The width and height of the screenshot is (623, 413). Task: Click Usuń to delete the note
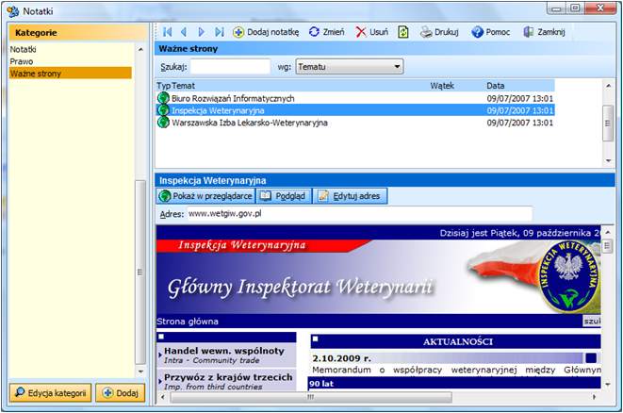pyautogui.click(x=371, y=32)
